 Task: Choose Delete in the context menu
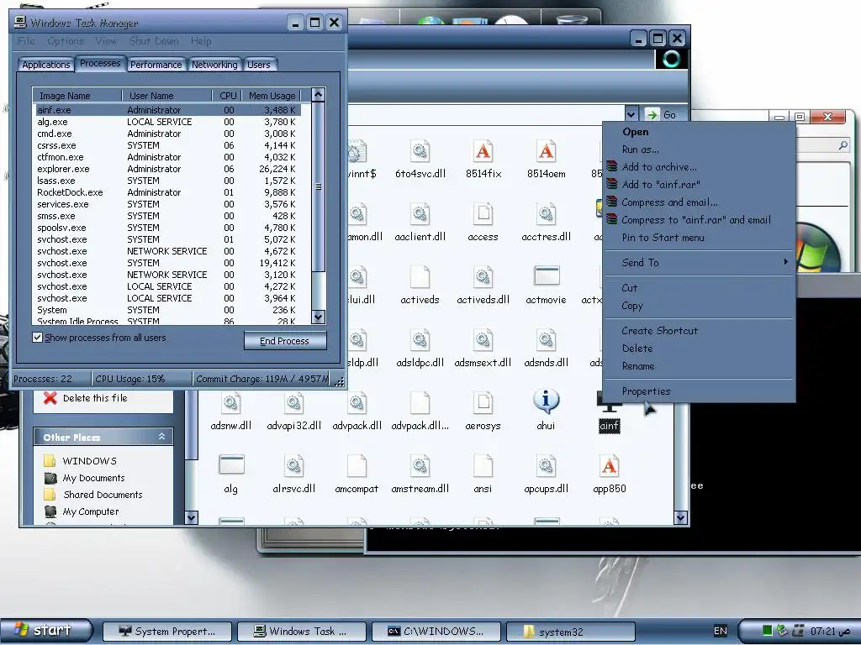699,349
